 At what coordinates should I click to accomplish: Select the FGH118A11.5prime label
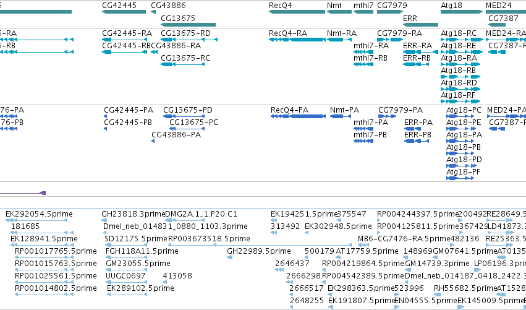tap(142, 251)
